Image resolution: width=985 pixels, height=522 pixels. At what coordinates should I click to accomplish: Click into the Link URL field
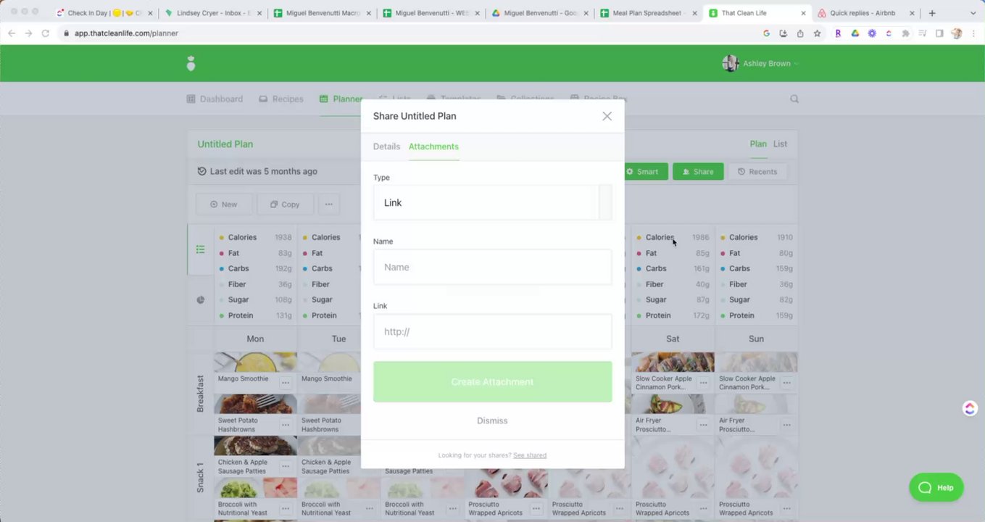coord(492,331)
